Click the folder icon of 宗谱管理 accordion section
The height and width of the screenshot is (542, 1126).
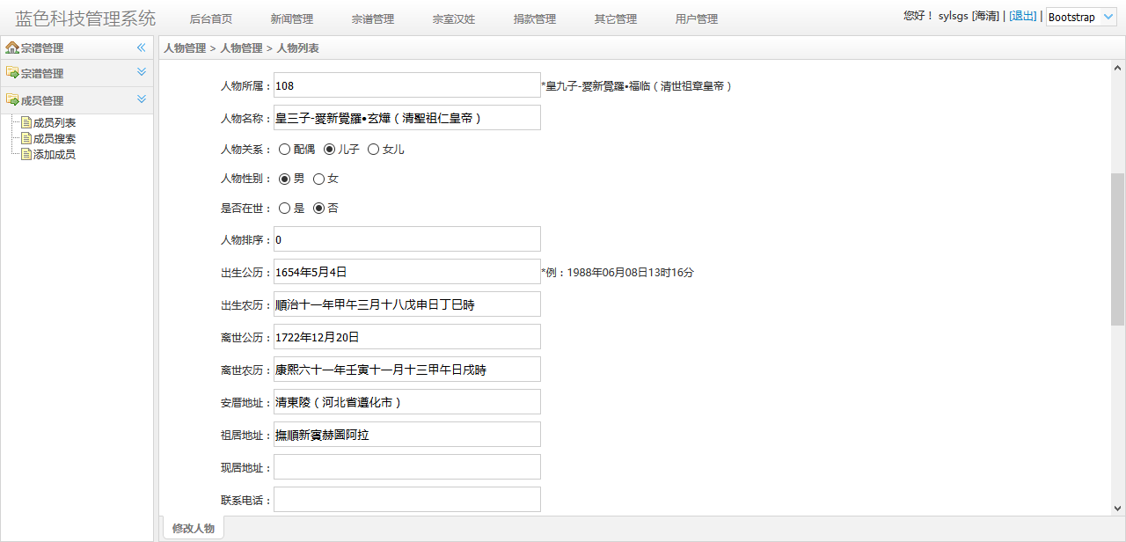click(x=12, y=73)
